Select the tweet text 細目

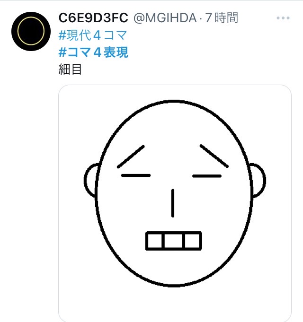coord(70,69)
